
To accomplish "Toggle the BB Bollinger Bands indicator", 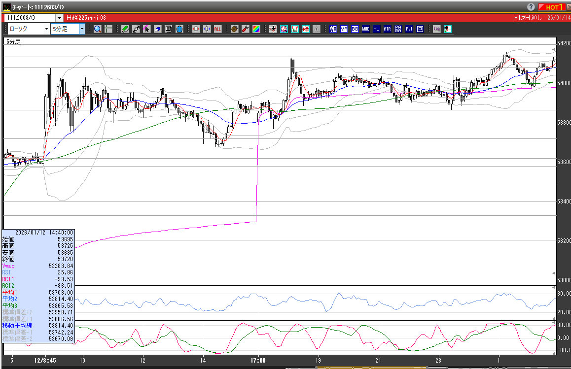I will pyautogui.click(x=355, y=29).
